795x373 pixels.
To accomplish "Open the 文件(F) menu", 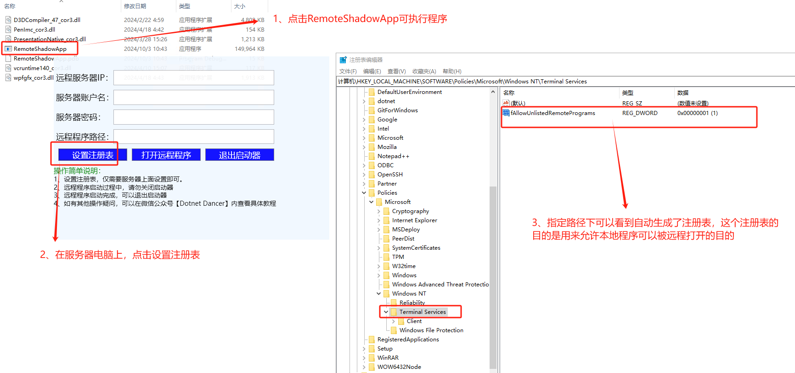I will (348, 71).
